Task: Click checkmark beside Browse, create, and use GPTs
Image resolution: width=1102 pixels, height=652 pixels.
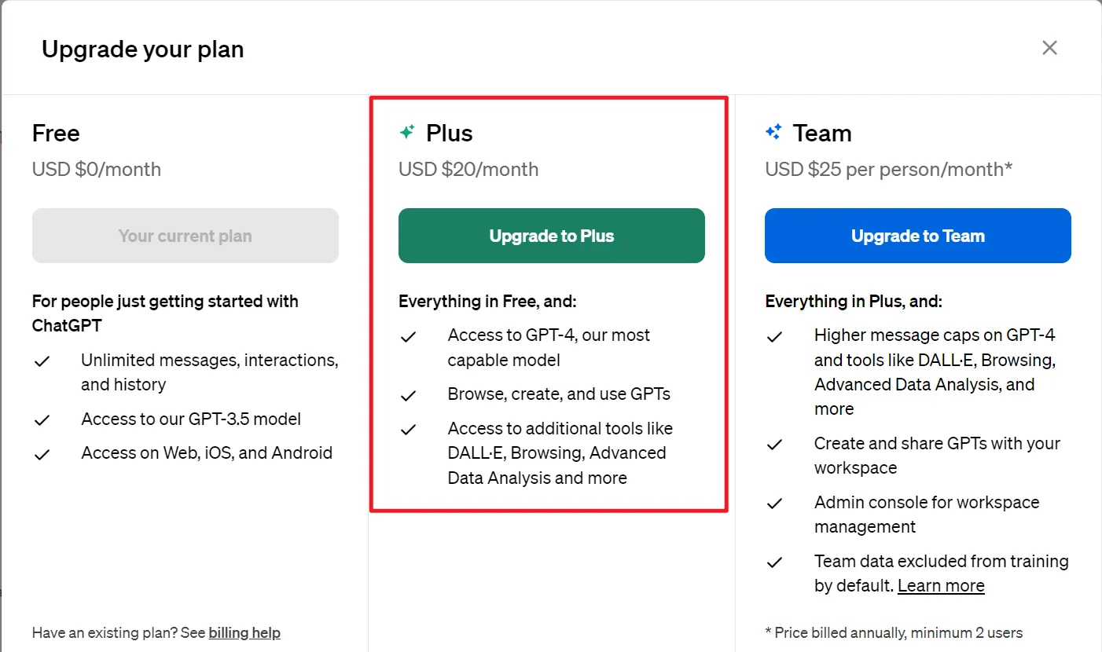Action: [408, 395]
